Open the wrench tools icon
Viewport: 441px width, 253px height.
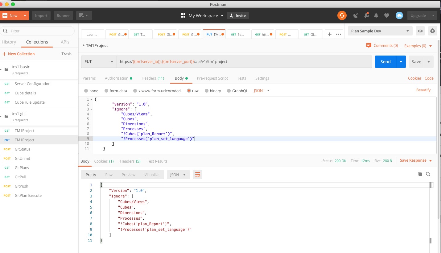tap(366, 15)
